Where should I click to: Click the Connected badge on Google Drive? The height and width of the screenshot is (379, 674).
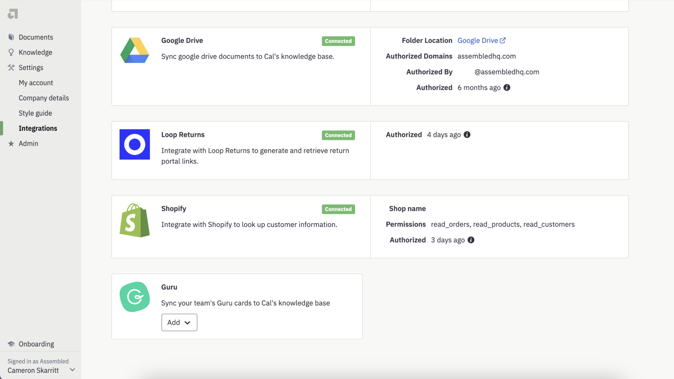pos(338,41)
